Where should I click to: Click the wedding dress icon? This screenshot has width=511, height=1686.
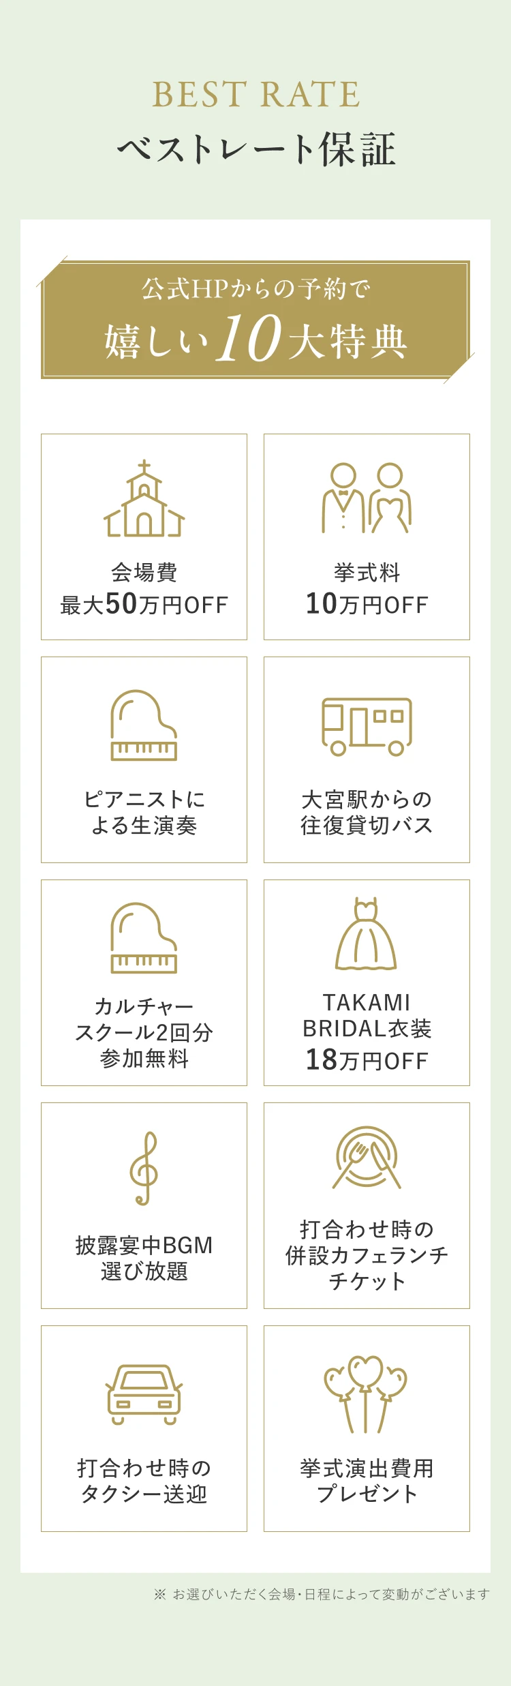pos(366,934)
